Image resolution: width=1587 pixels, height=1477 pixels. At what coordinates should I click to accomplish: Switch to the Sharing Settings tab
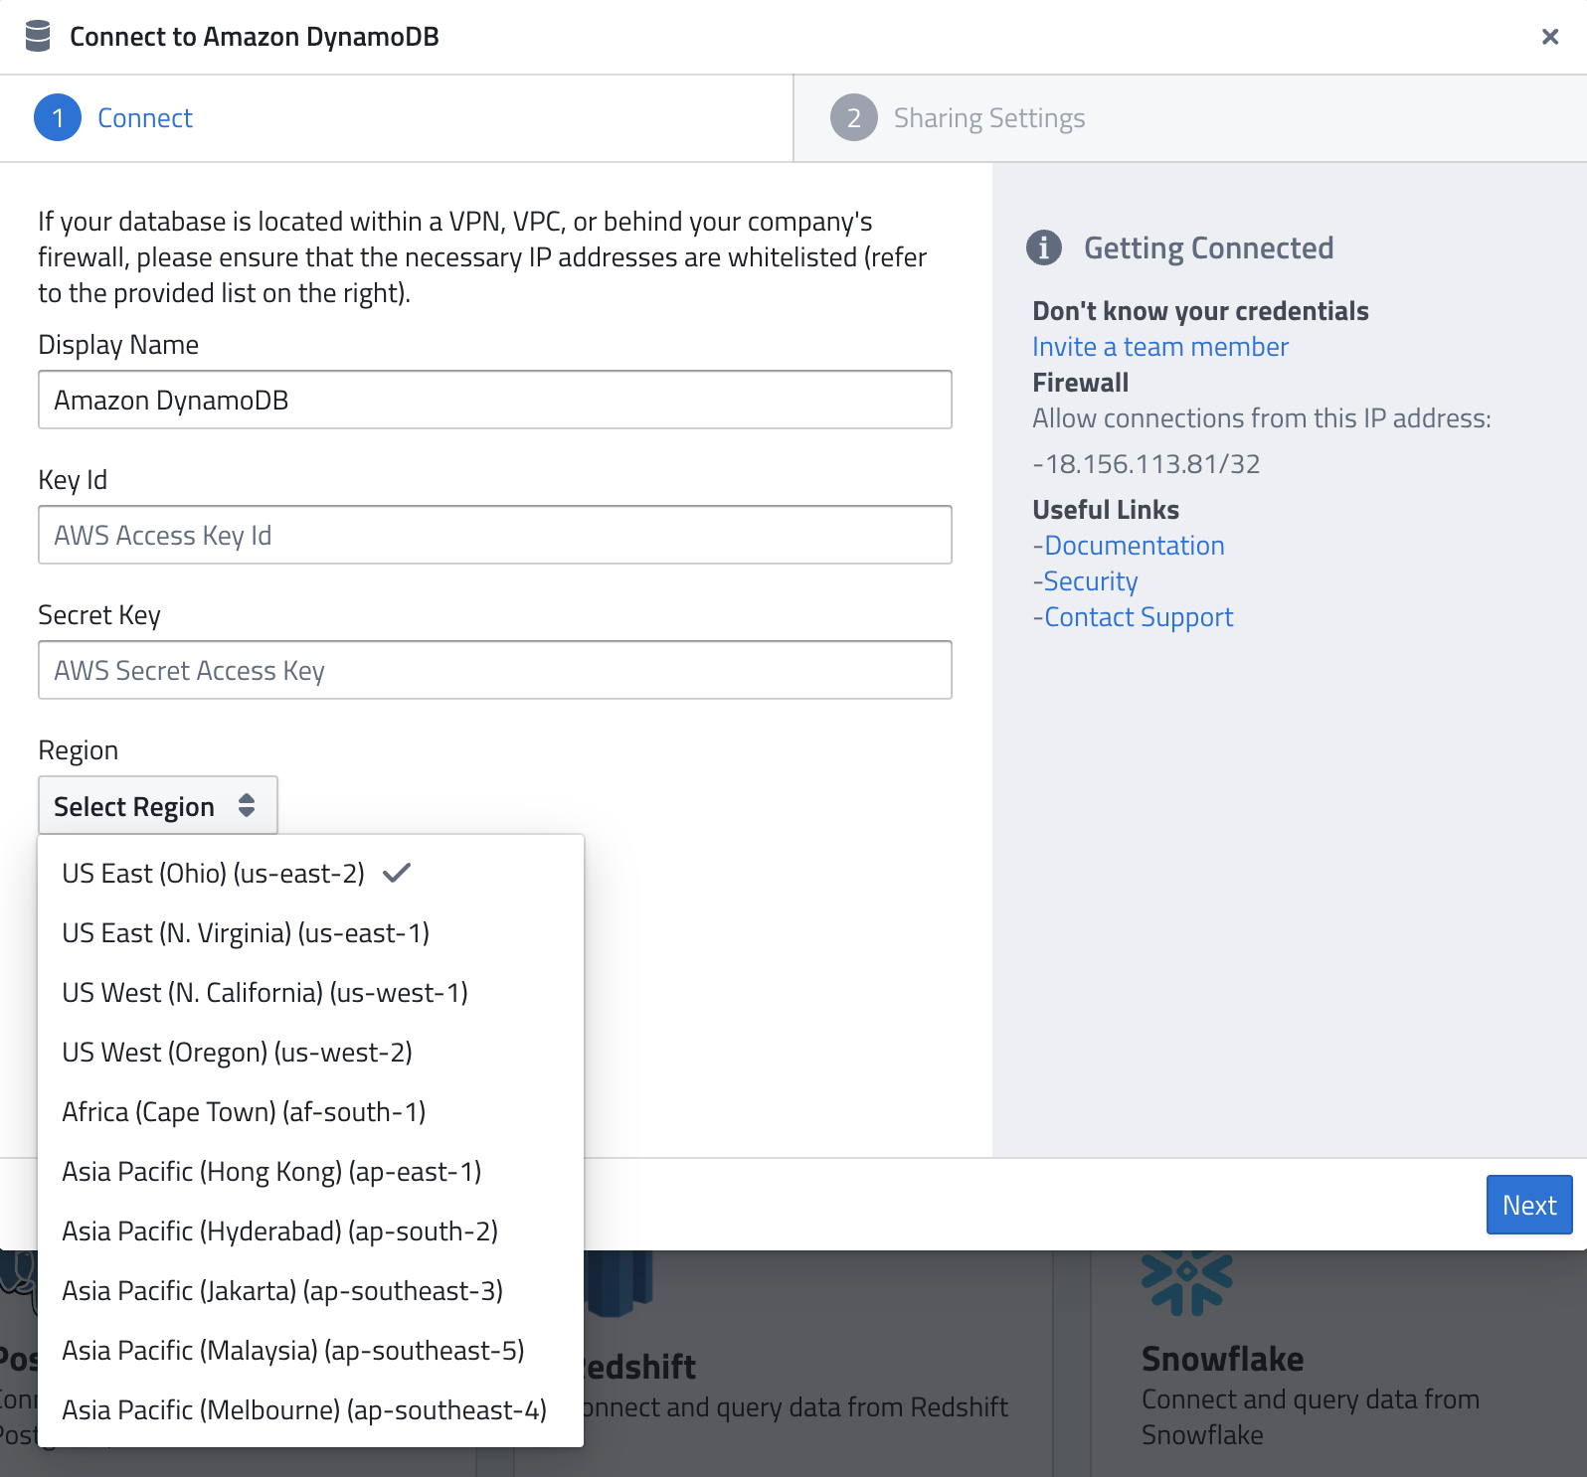point(989,116)
